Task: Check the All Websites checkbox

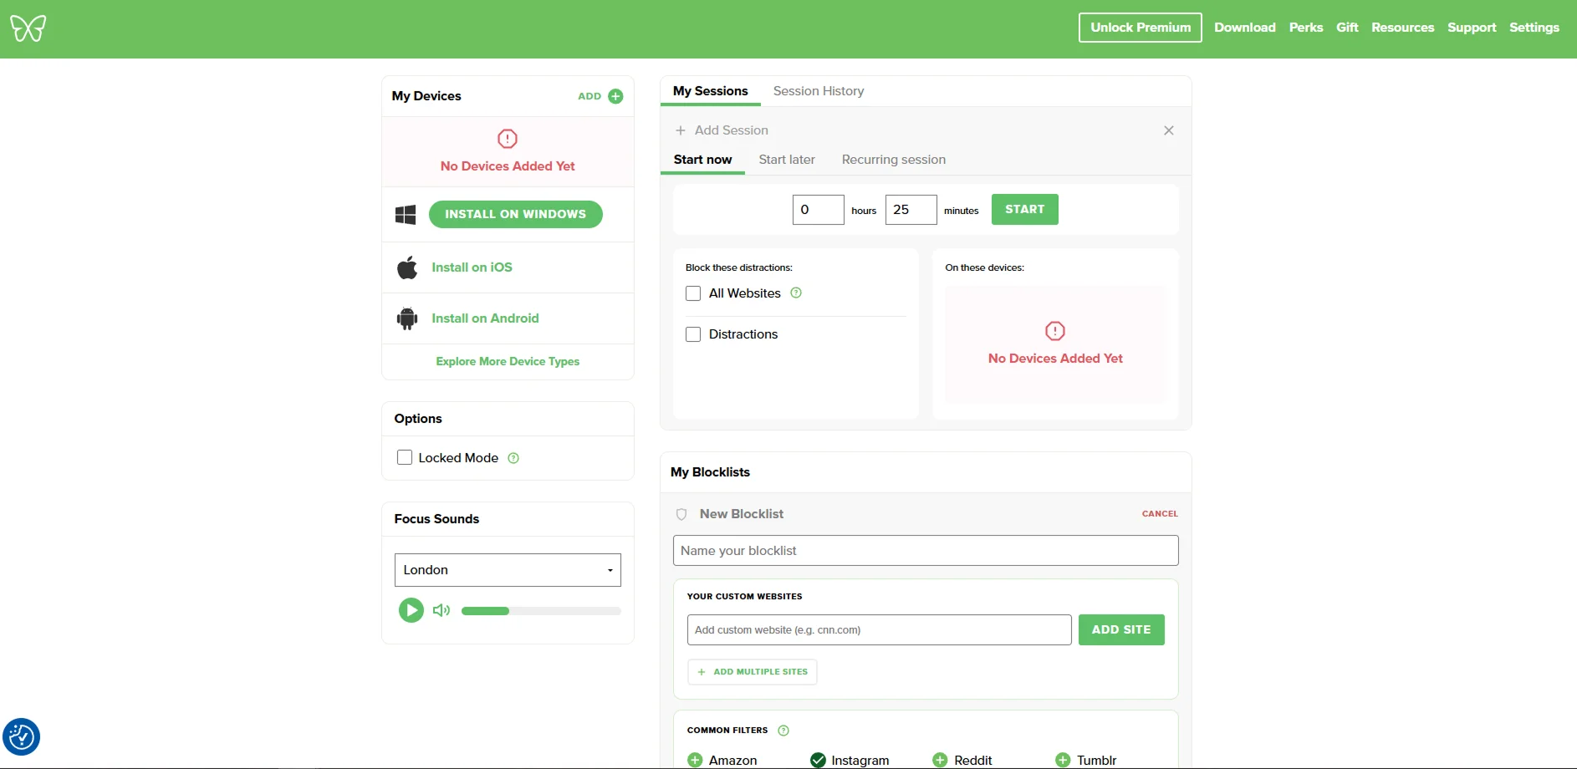Action: tap(693, 293)
